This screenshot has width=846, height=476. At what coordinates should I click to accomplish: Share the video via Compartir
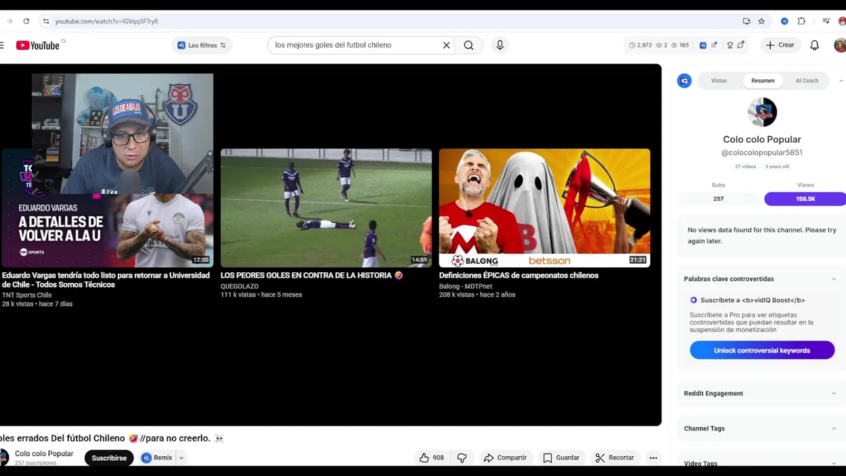(x=505, y=457)
